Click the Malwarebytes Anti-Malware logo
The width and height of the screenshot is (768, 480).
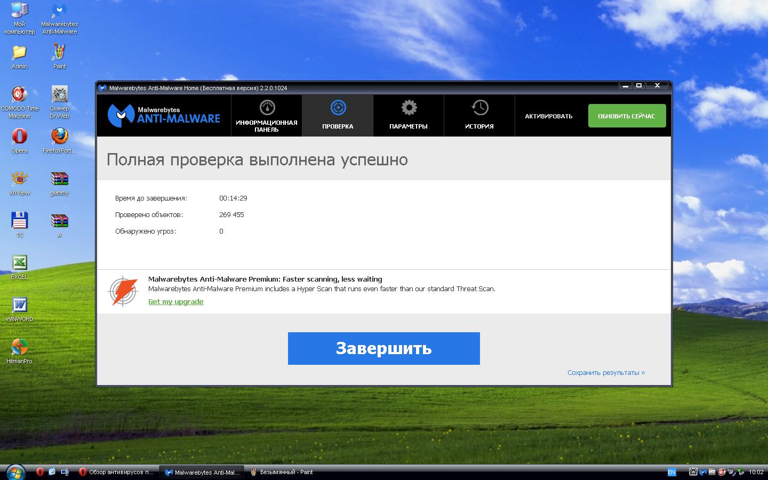pyautogui.click(x=164, y=115)
